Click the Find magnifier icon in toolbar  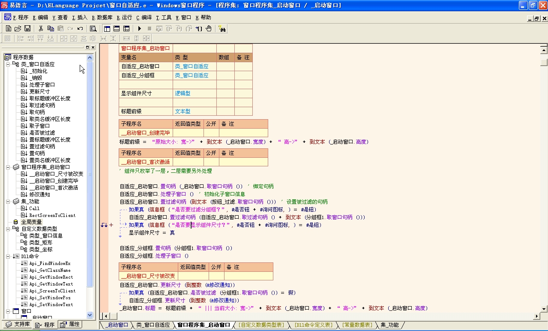(93, 28)
